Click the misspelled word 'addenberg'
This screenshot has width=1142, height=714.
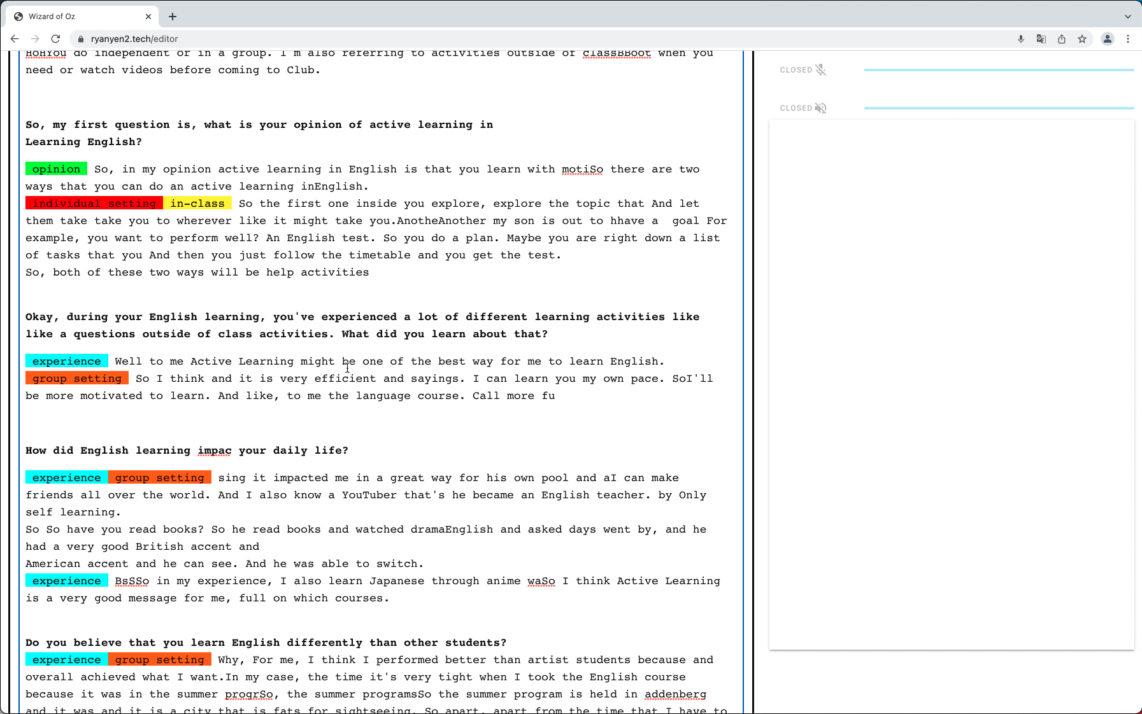point(675,694)
